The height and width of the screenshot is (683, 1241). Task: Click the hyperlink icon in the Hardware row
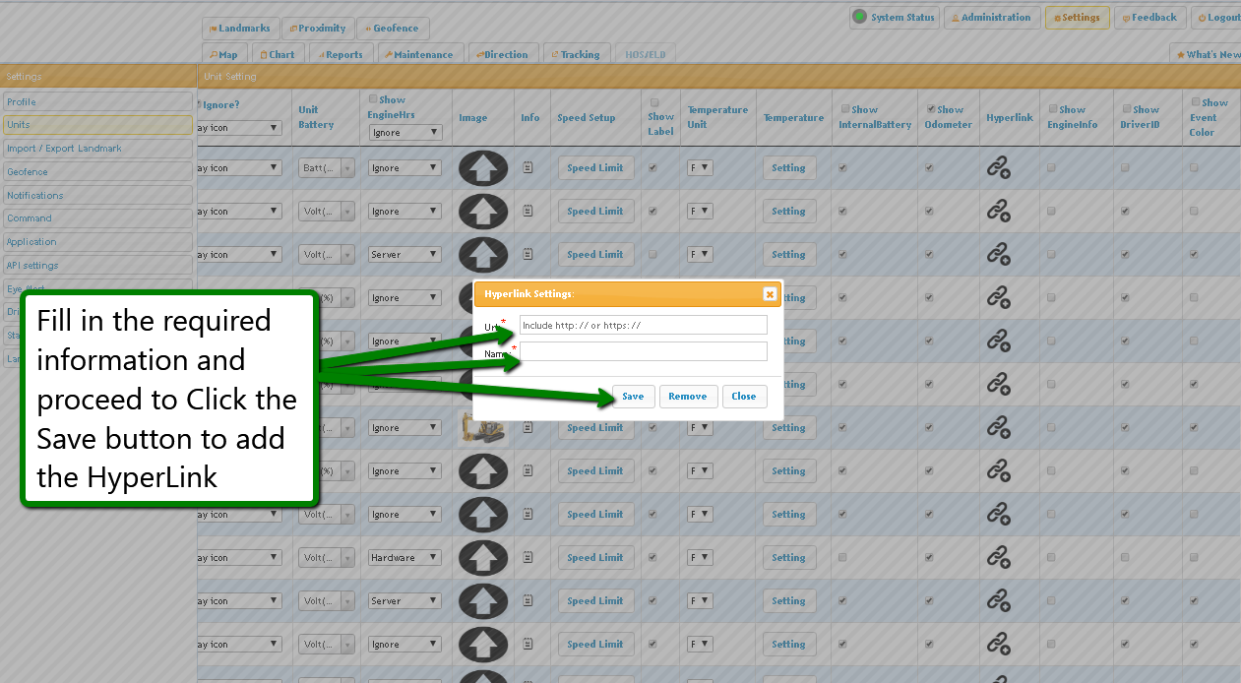click(998, 558)
